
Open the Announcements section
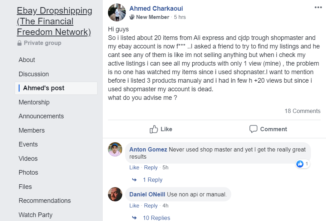(41, 116)
